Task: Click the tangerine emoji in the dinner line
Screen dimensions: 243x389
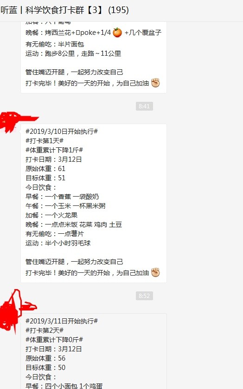Action: click(117, 33)
